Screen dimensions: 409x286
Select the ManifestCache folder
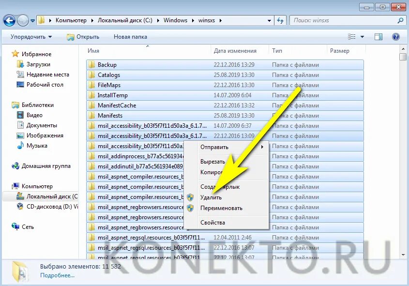pyautogui.click(x=225, y=105)
